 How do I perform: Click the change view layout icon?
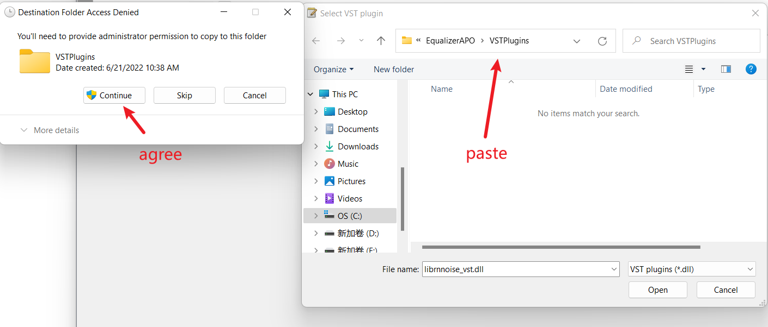point(690,69)
